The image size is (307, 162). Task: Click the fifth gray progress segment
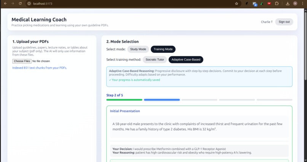[275, 100]
